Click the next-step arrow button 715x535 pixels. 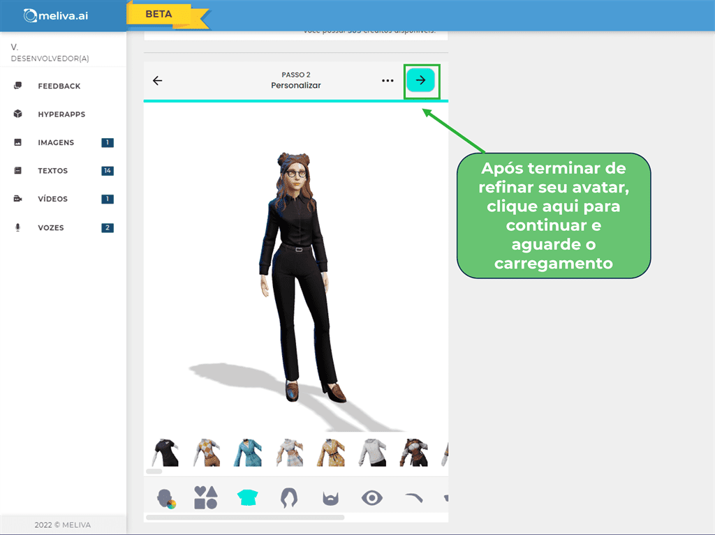pos(420,81)
